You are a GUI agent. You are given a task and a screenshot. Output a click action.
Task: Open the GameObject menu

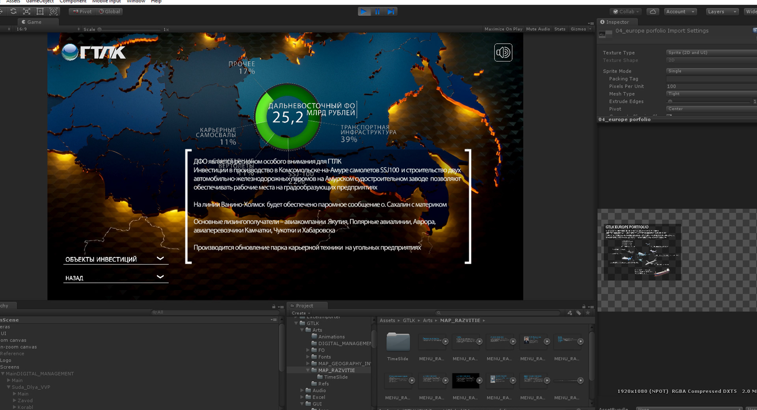pos(40,2)
